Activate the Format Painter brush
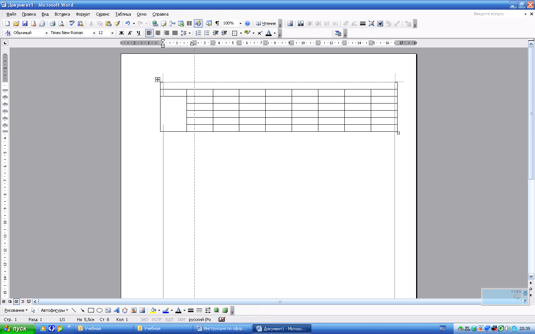The width and height of the screenshot is (535, 334). pyautogui.click(x=117, y=23)
